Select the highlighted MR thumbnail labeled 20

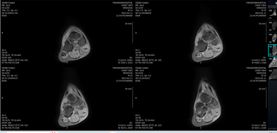click(272, 50)
